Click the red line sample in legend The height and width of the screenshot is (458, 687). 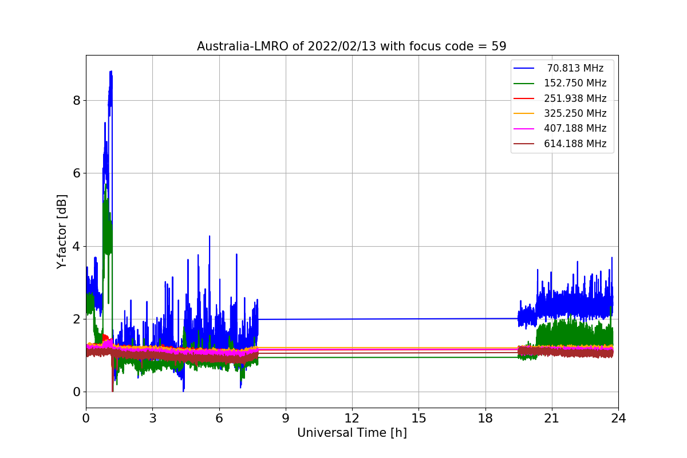point(524,98)
